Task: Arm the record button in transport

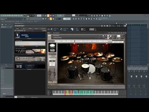Action: pyautogui.click(x=35, y=16)
